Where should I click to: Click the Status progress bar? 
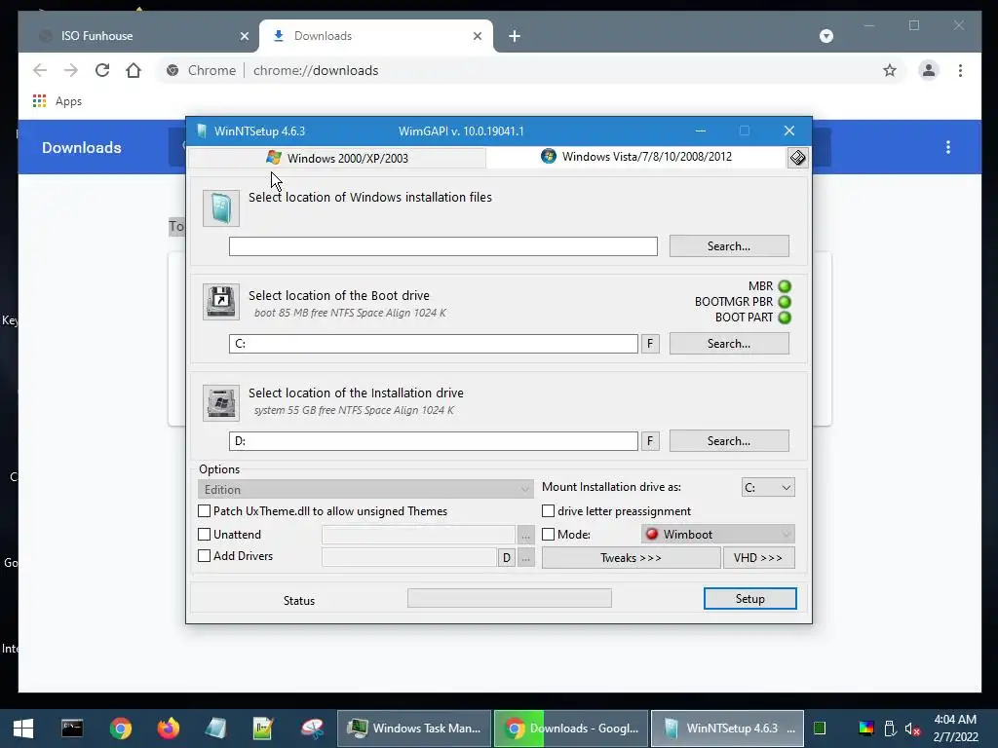pyautogui.click(x=509, y=598)
